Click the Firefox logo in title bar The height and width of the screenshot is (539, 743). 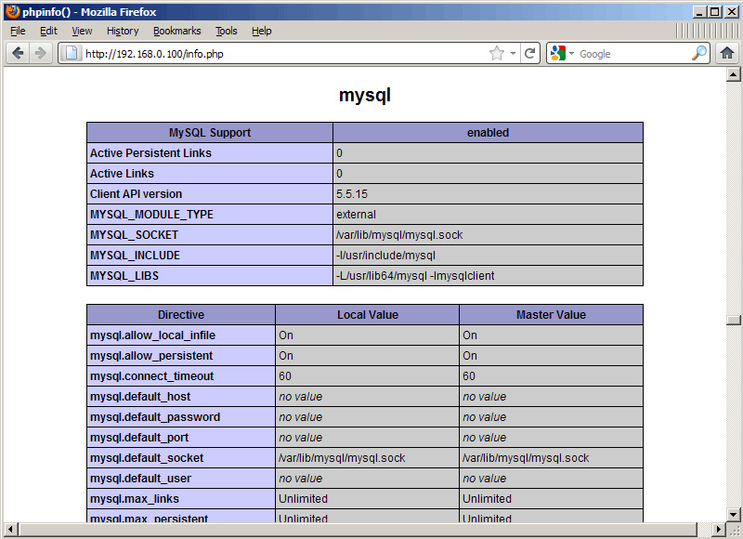point(12,11)
